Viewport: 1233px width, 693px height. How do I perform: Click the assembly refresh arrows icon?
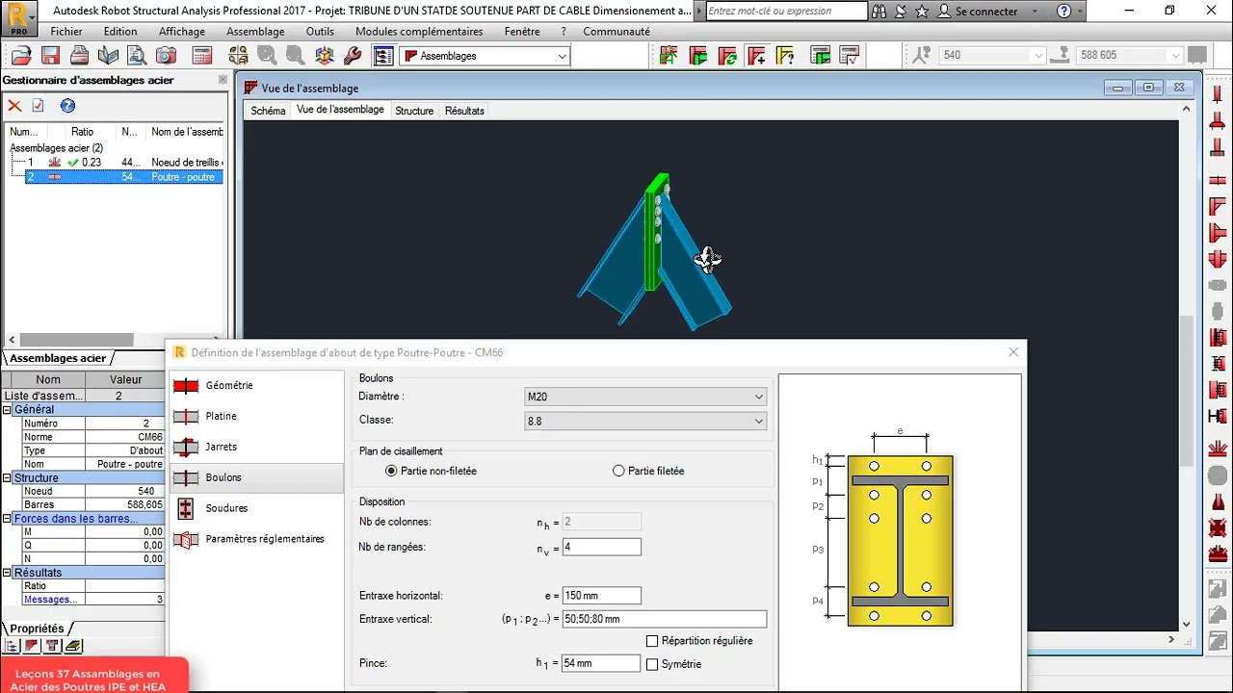click(x=727, y=56)
